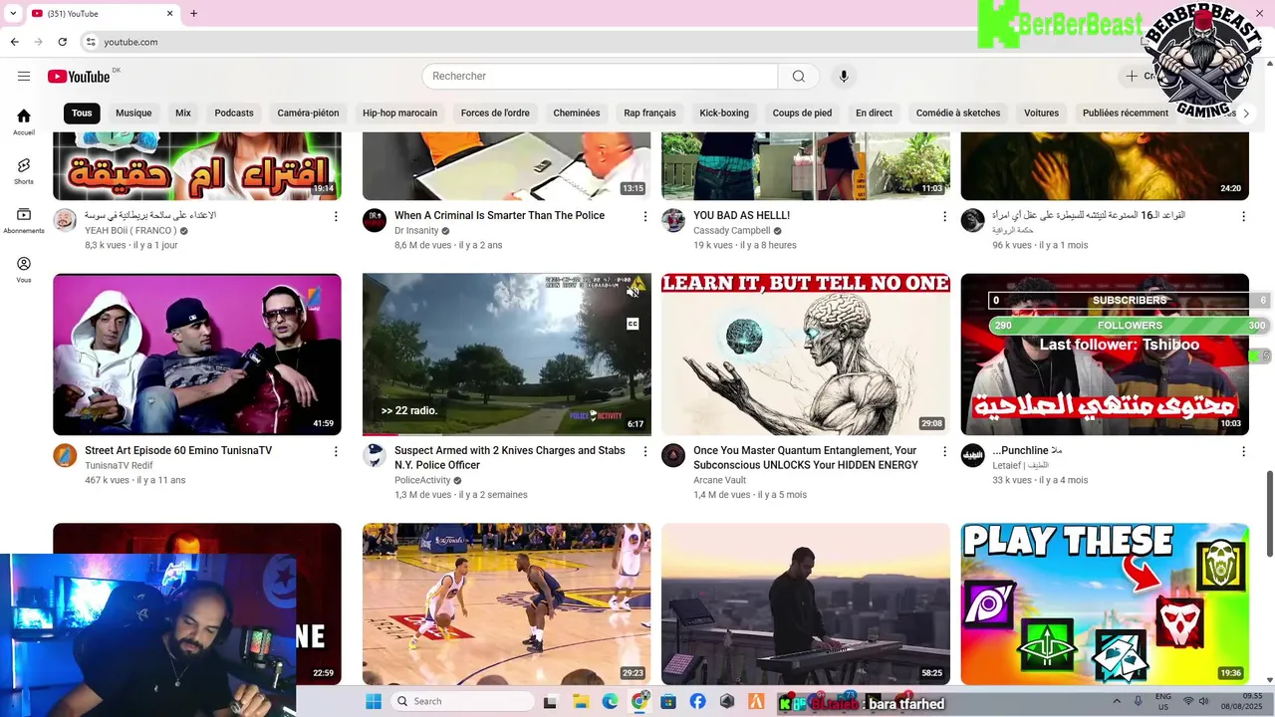This screenshot has width=1275, height=717.
Task: Go back with the browser back arrow
Action: pos(14,42)
